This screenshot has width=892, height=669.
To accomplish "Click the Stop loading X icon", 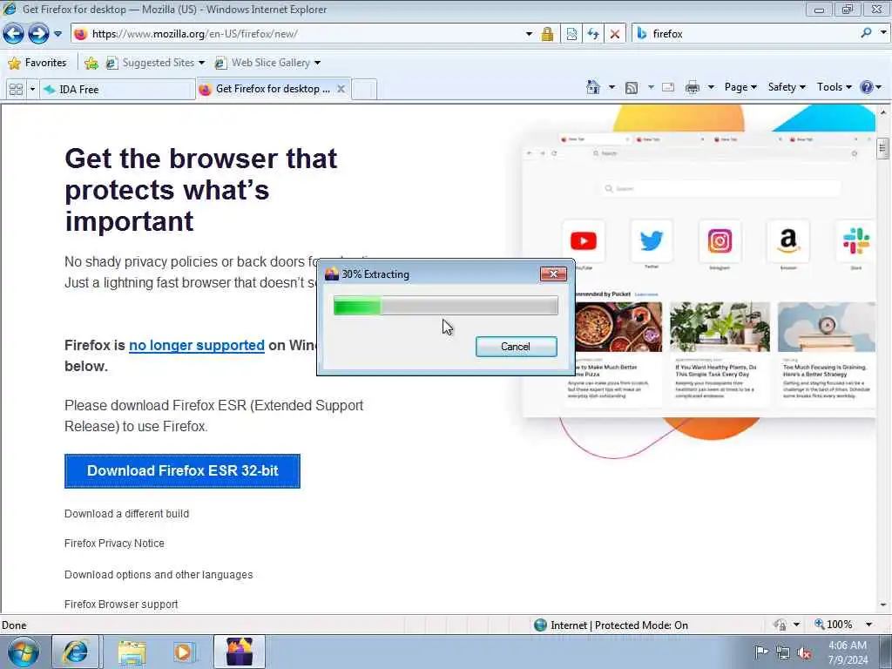I will (615, 34).
